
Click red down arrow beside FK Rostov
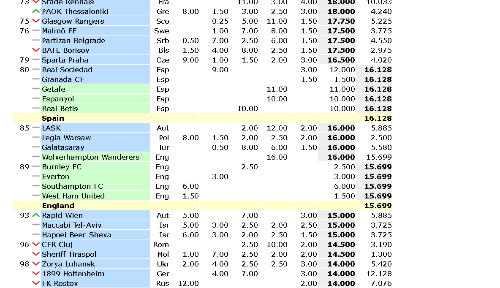[36, 283]
